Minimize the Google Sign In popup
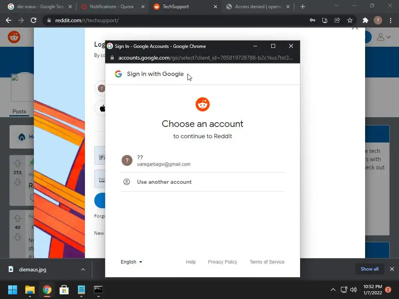Image resolution: width=399 pixels, height=299 pixels. coord(255,46)
